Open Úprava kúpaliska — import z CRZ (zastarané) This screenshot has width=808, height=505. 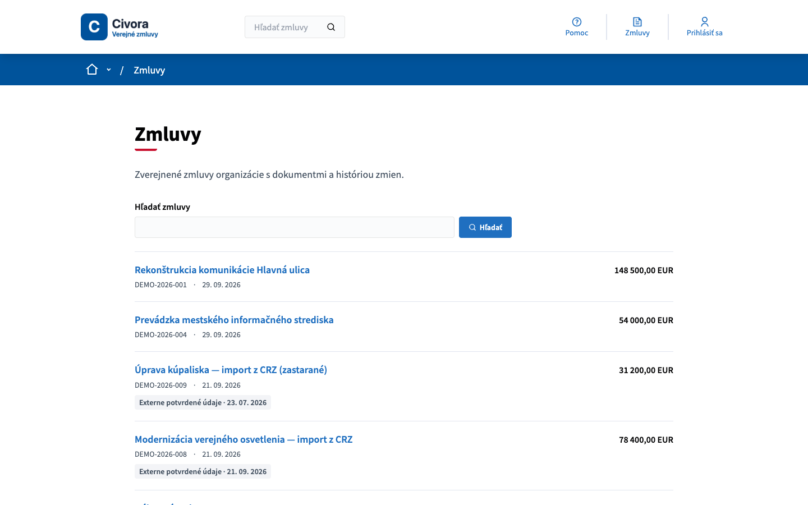(x=231, y=370)
